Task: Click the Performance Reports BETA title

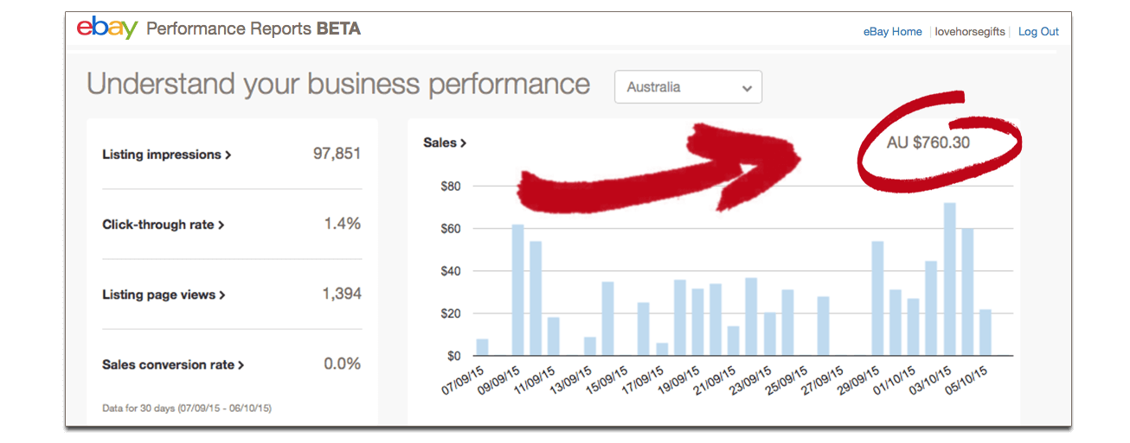Action: pyautogui.click(x=254, y=29)
